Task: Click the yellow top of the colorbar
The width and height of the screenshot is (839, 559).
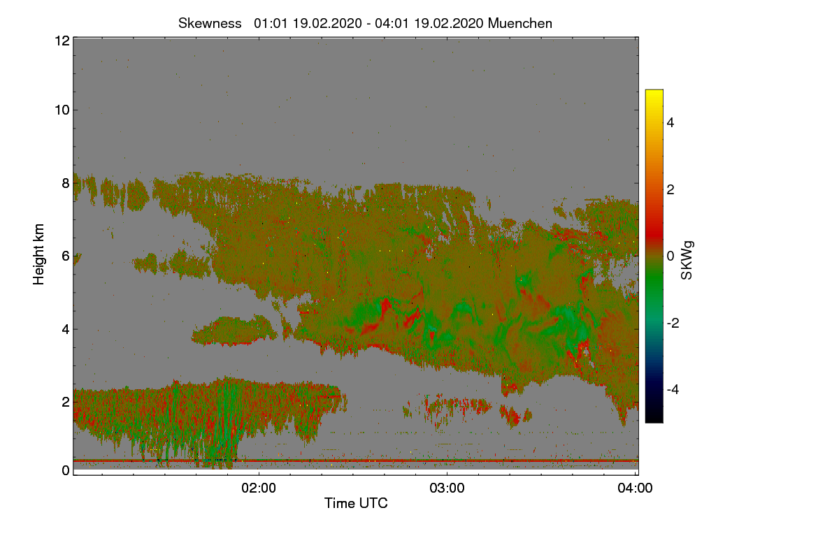Action: (x=654, y=95)
